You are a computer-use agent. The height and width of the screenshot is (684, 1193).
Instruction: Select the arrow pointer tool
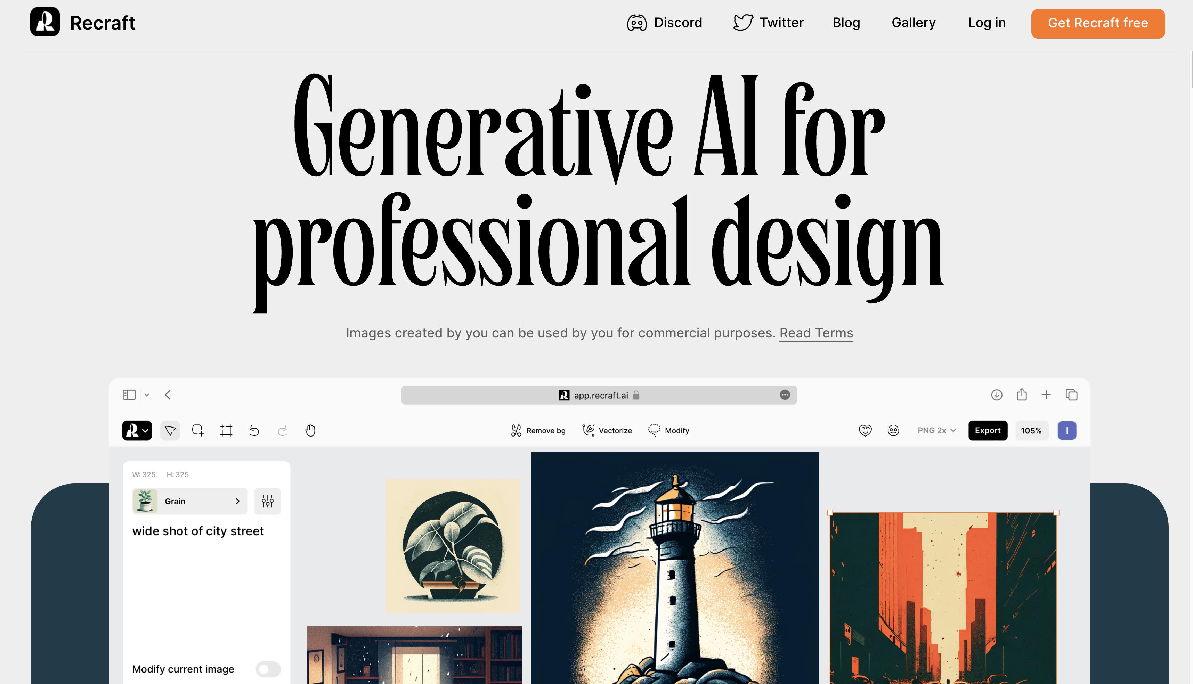coord(170,430)
